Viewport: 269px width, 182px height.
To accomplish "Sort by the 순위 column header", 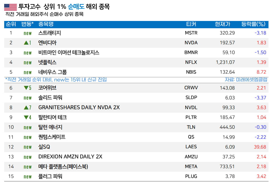I will point(11,24).
